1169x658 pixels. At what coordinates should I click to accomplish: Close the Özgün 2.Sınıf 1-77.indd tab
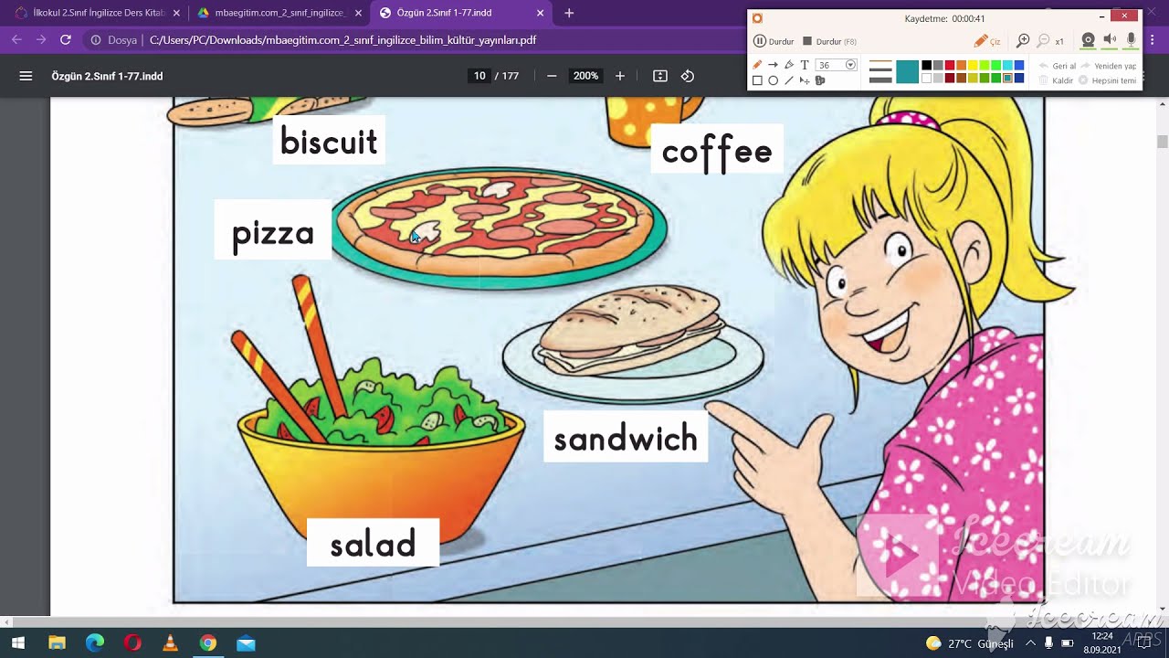[x=541, y=13]
